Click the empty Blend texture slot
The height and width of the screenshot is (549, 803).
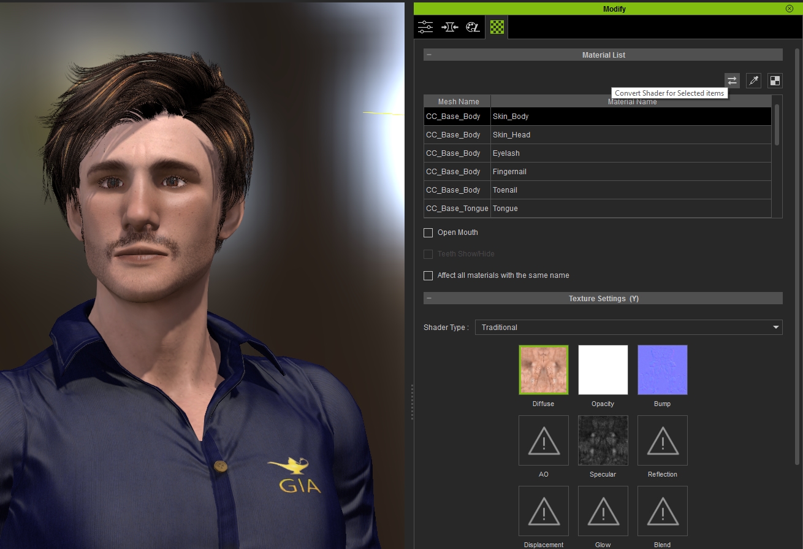point(663,511)
